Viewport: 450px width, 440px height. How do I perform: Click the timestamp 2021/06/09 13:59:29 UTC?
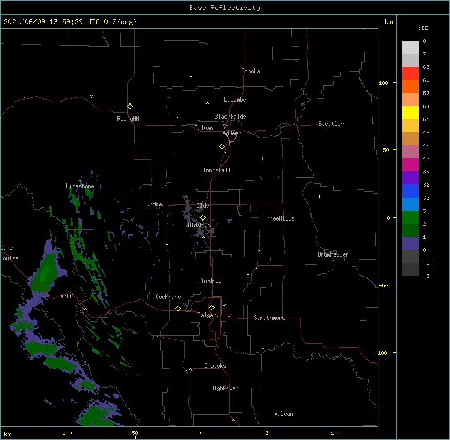click(x=52, y=22)
